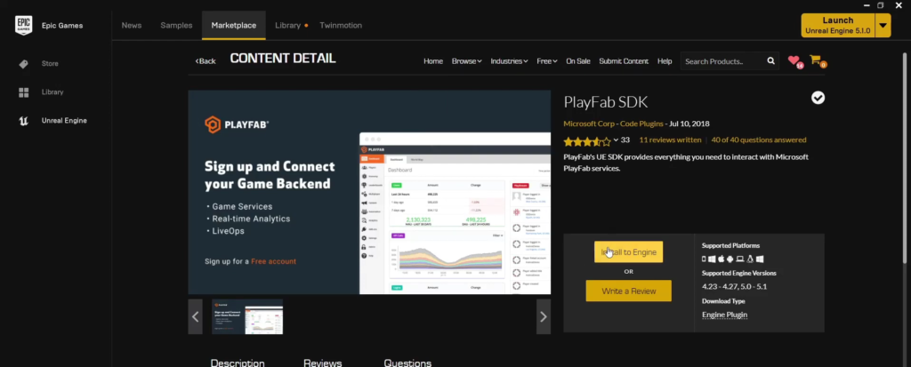
Task: Click the owned checkmark badge icon
Action: (x=818, y=98)
